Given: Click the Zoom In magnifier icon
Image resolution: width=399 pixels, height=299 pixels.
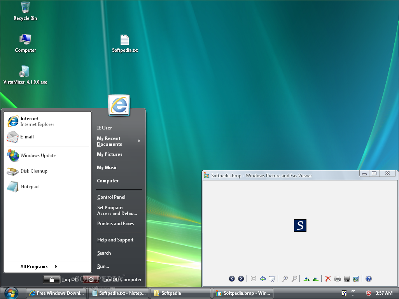Looking at the screenshot, I should coord(285,279).
